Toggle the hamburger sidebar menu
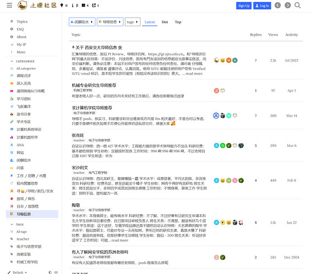The width and height of the screenshot is (313, 274). 9,5
